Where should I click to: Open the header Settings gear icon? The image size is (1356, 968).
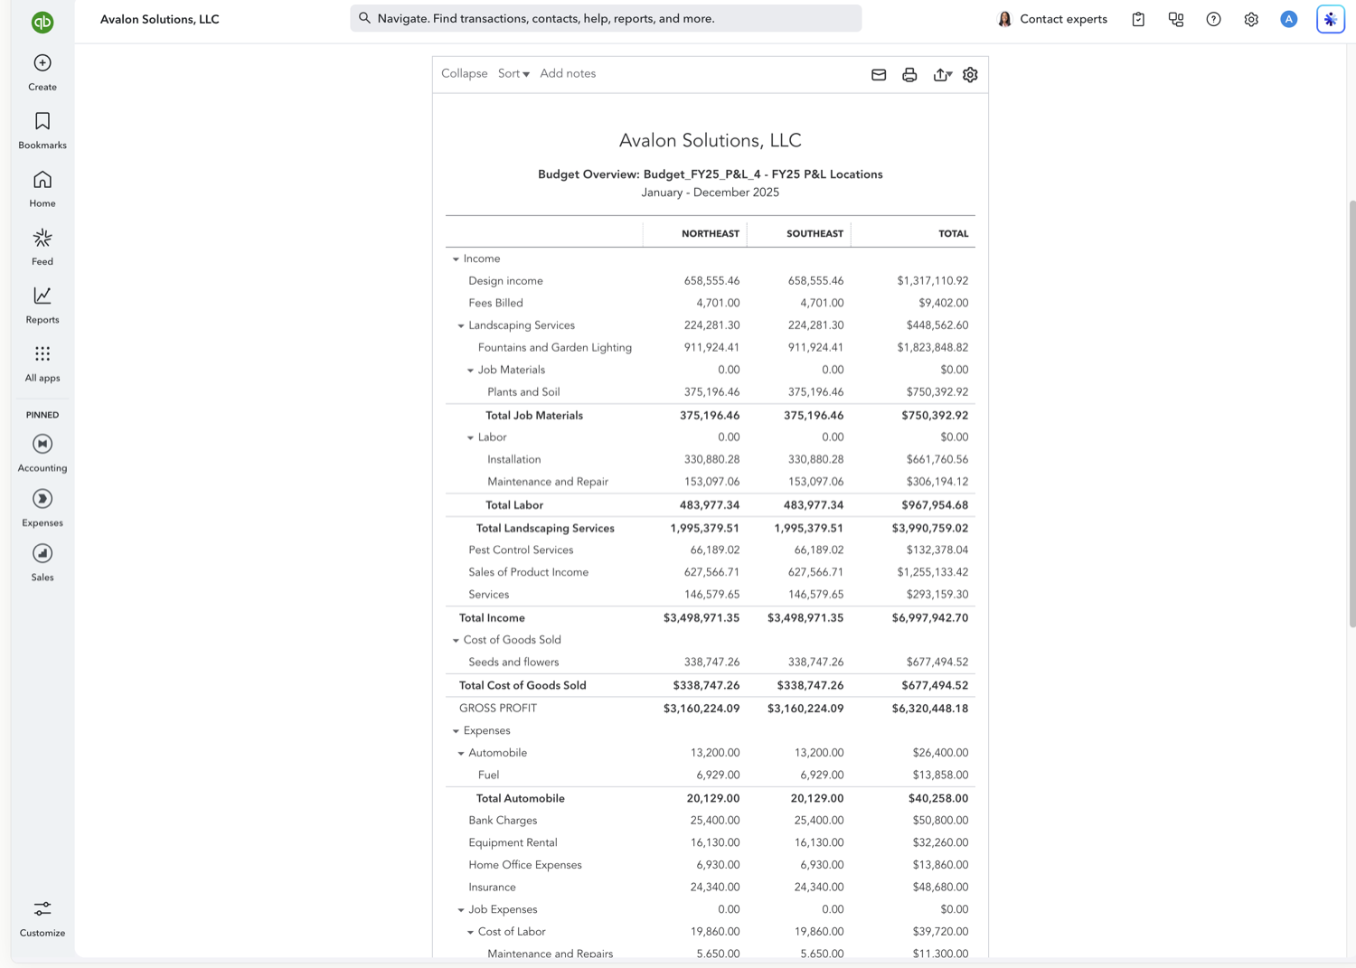pos(1251,19)
